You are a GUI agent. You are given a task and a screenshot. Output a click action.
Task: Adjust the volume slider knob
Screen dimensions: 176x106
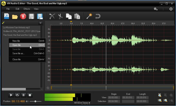pos(35,101)
